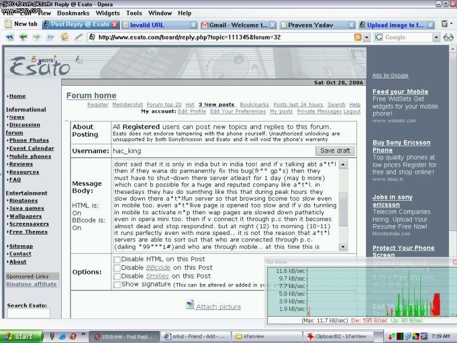Tick Disable Smilies on this Post

(117, 276)
